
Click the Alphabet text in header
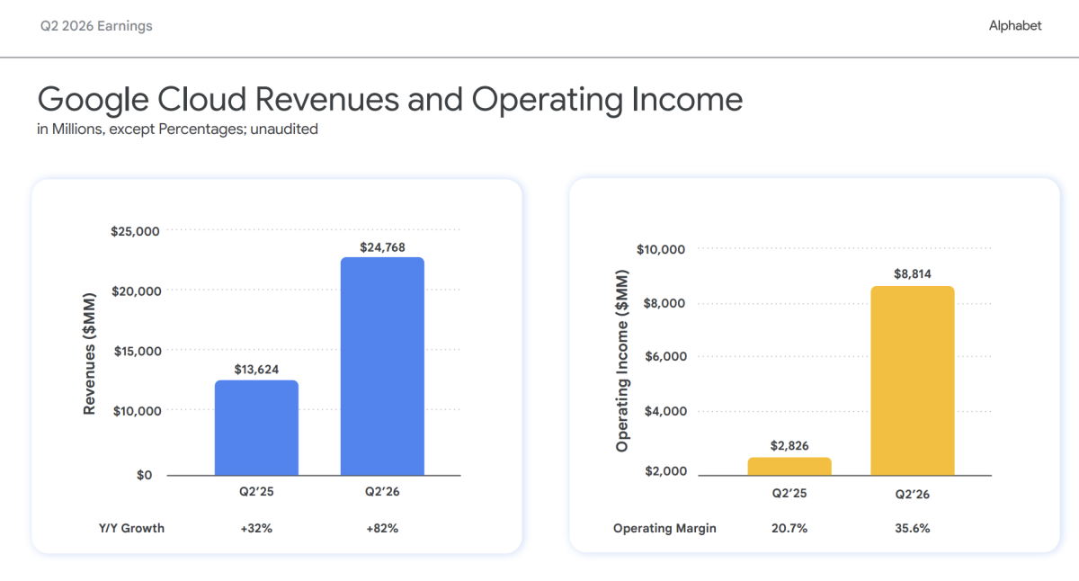(x=1015, y=26)
